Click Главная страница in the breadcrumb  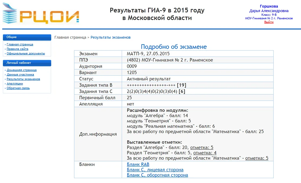pyautogui.click(x=70, y=38)
